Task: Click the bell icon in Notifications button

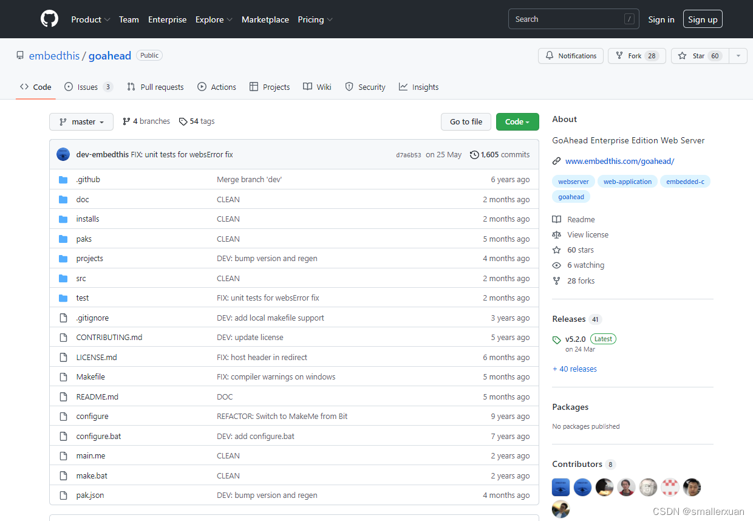Action: point(550,56)
